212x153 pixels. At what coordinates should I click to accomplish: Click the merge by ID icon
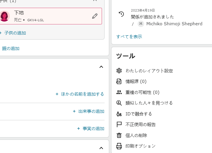click(x=119, y=114)
